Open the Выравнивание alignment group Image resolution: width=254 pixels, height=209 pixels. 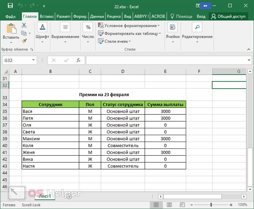tap(65, 33)
